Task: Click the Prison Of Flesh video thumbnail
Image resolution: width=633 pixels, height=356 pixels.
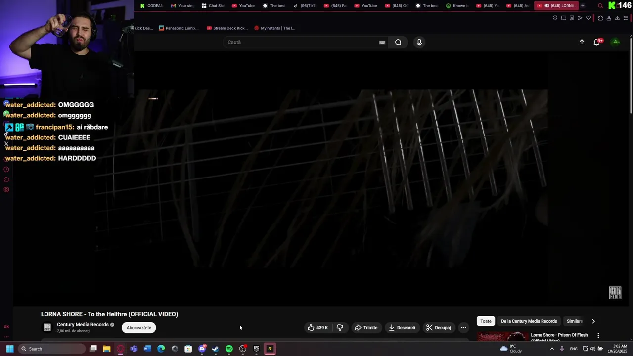Action: pos(502,337)
